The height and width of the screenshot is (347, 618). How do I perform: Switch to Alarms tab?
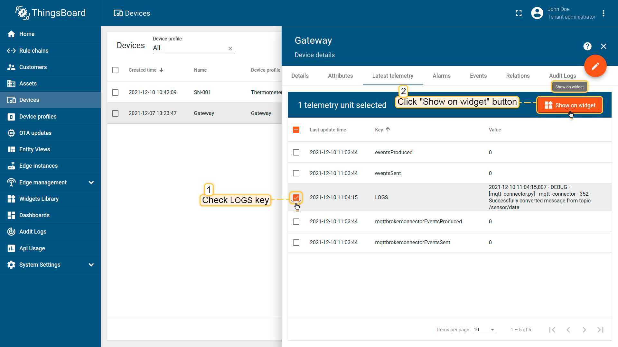442,76
